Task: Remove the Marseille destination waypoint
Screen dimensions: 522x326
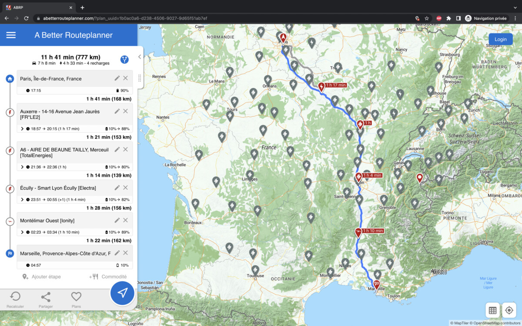Action: click(125, 253)
